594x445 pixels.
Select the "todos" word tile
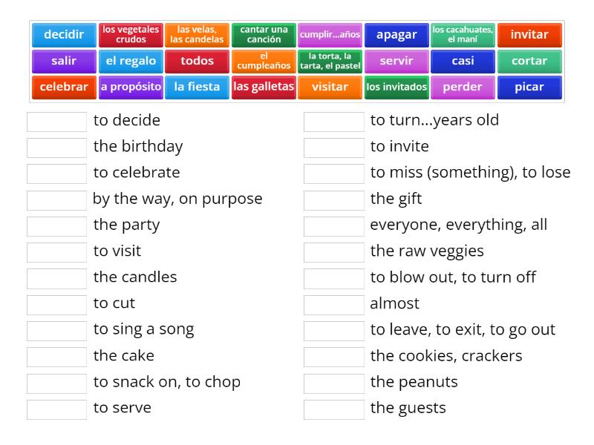[198, 62]
